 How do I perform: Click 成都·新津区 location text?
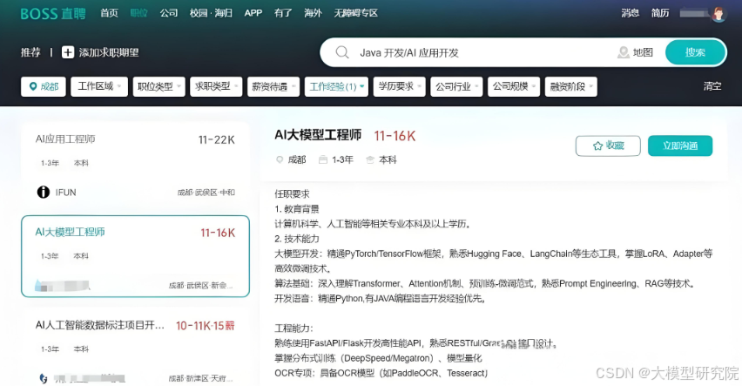coord(200,378)
